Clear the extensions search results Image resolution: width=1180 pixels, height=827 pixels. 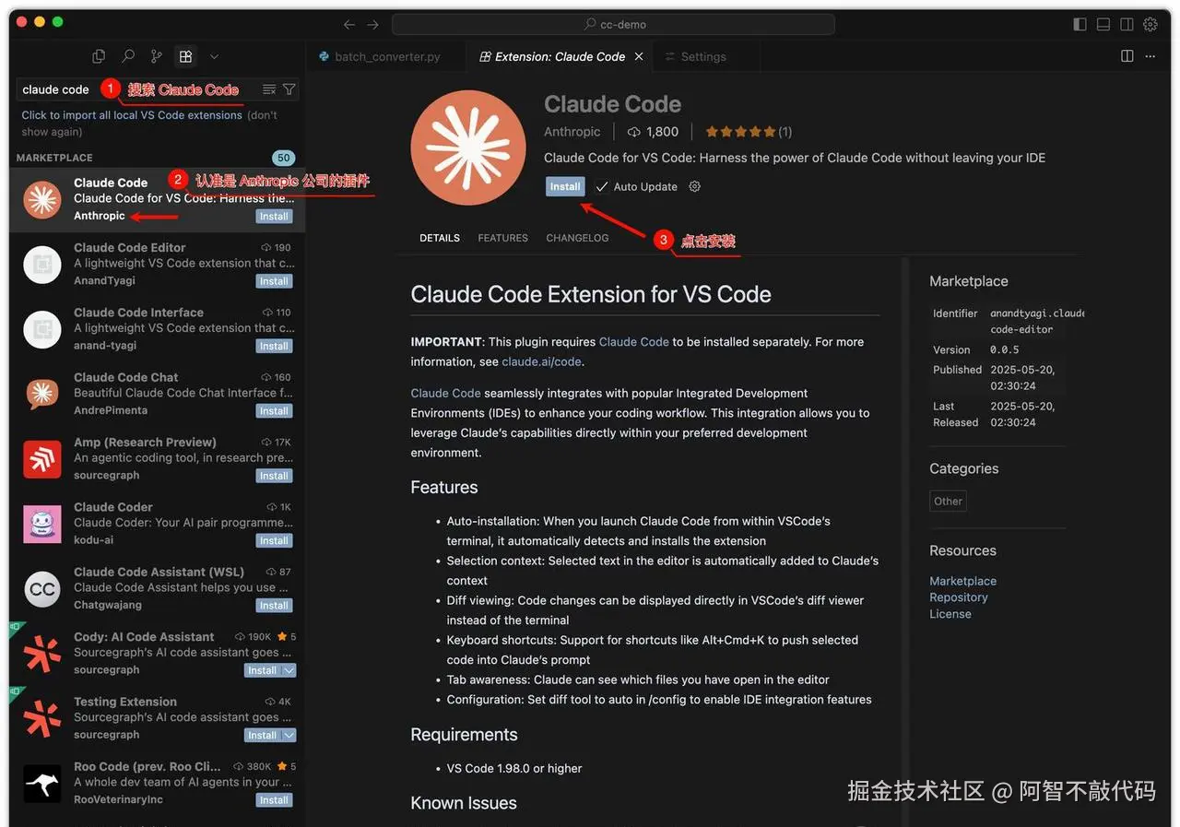coord(269,89)
